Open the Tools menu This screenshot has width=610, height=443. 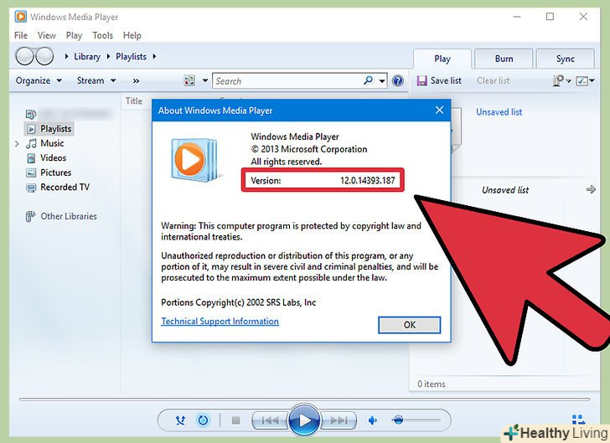click(103, 35)
